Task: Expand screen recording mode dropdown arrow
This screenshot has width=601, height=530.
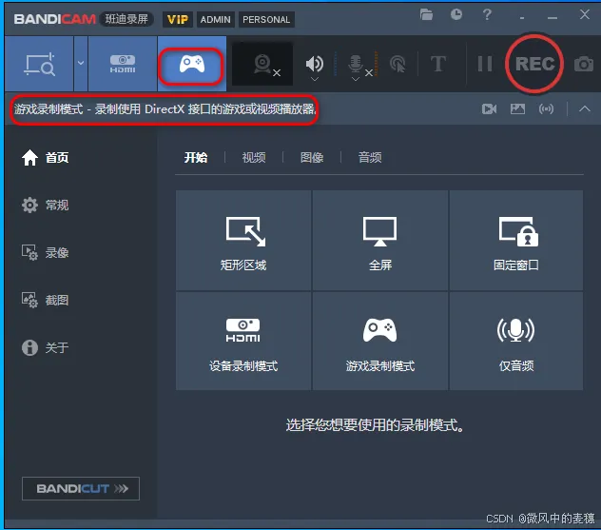Action: point(81,64)
